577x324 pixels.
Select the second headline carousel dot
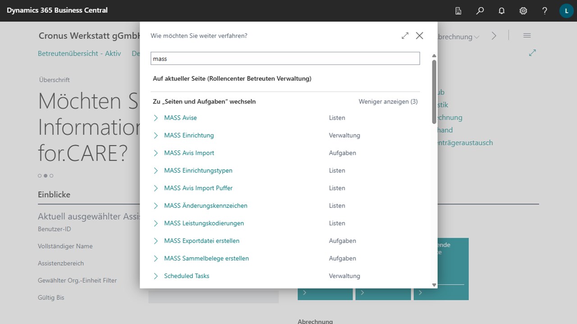pos(46,175)
